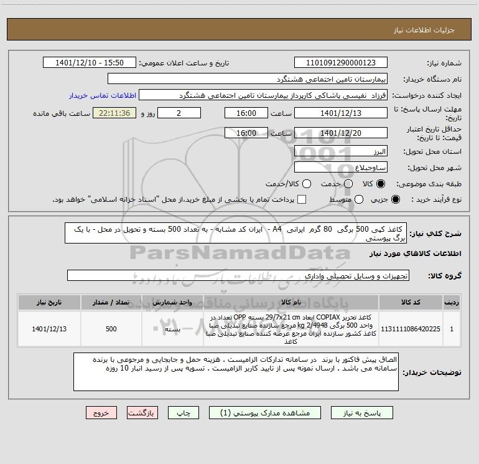This screenshot has height=464, width=479.
Task: Click the buyer name field بیمارستان تامین اجتماعی هشتگرد
Action: tap(248, 79)
